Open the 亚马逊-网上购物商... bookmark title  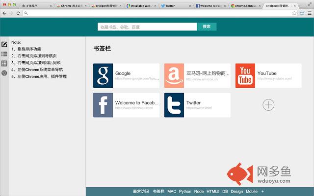208,73
